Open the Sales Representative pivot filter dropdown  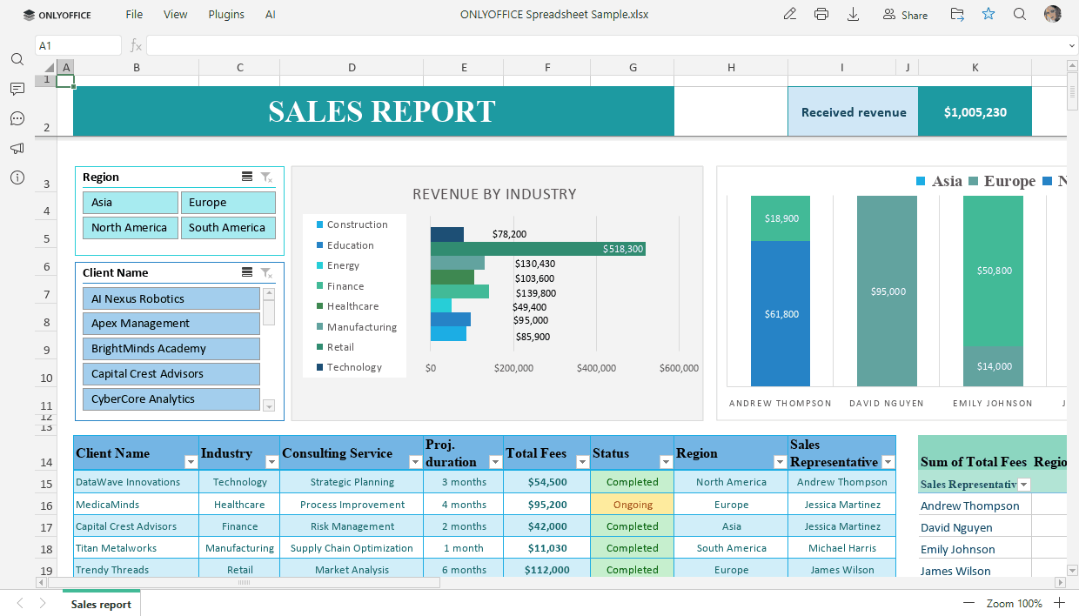1023,484
